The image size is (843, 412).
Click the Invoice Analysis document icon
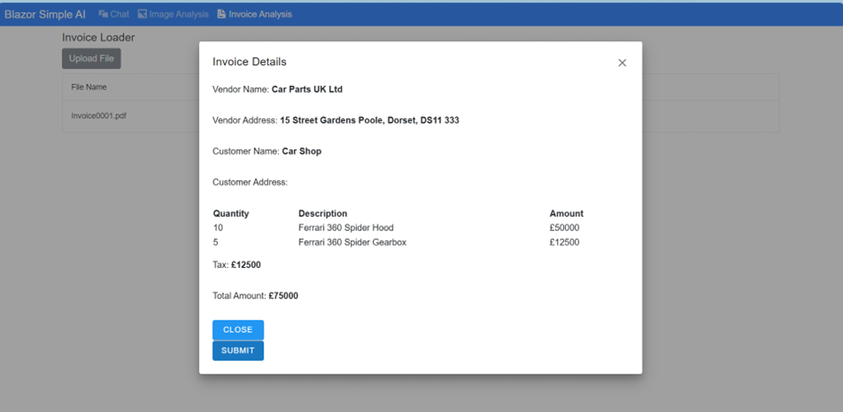click(222, 14)
